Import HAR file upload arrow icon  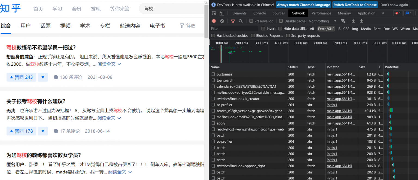353,21
